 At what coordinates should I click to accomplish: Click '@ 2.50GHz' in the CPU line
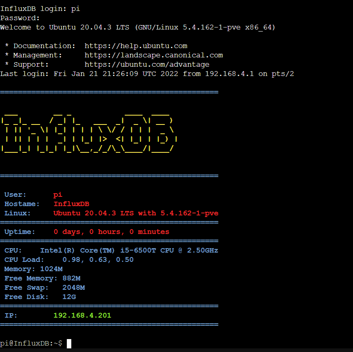click(x=198, y=251)
